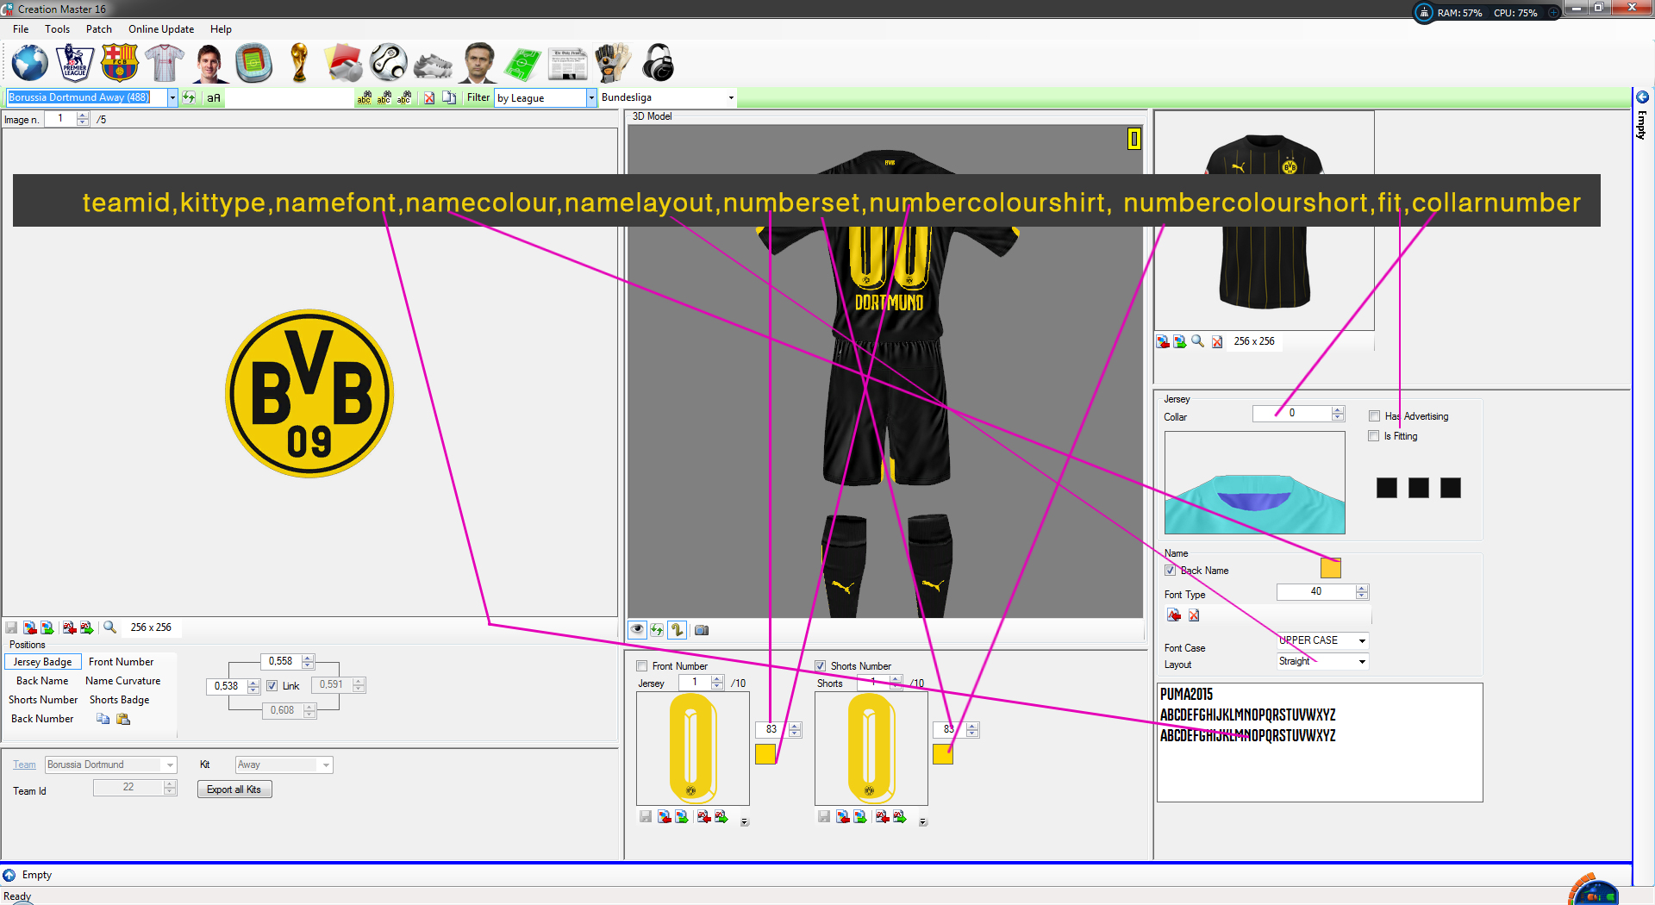Enable the Is Fitting checkbox
Viewport: 1655px width, 905px height.
click(1374, 436)
